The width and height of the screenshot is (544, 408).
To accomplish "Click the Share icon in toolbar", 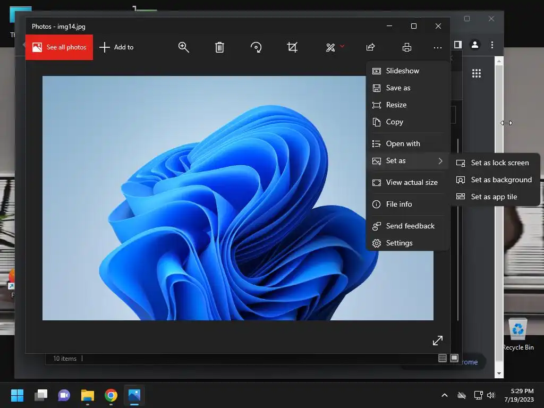I will tap(371, 47).
